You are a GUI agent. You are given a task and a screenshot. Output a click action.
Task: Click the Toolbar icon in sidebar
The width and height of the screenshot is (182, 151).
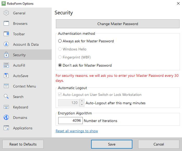[7, 34]
